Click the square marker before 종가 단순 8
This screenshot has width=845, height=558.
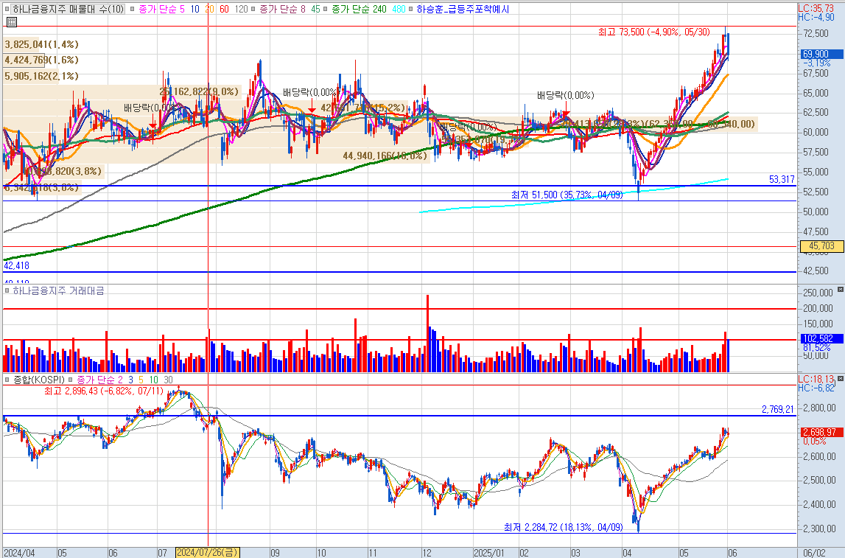[x=253, y=9]
